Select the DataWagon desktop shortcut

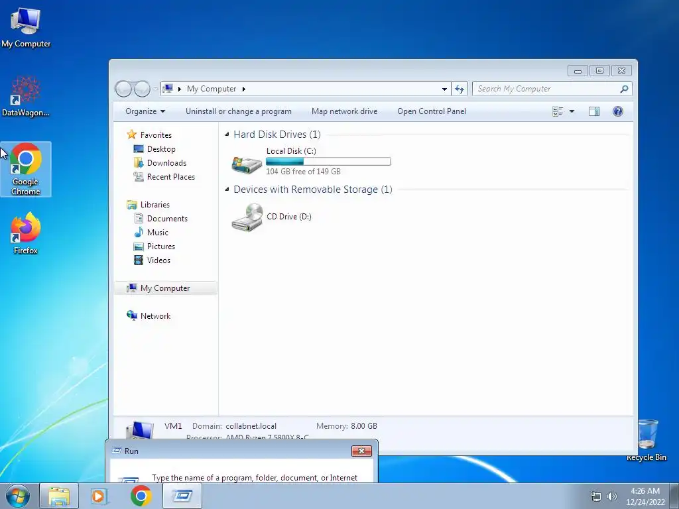coord(26,96)
